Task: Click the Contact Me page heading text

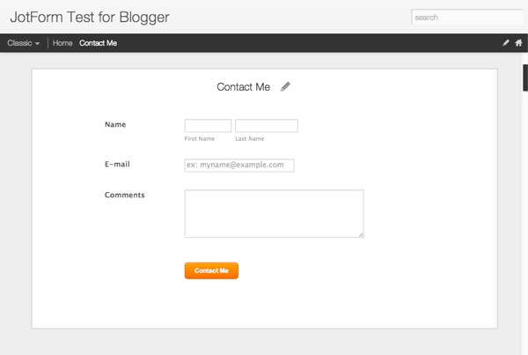Action: (x=243, y=86)
